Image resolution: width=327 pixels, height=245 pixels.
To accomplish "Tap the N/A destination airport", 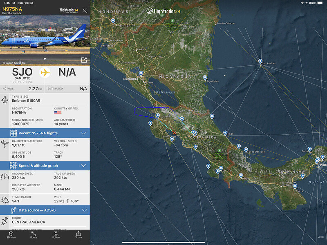I will coord(67,72).
